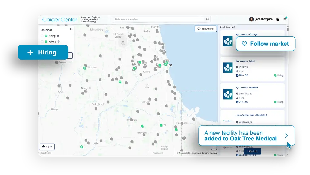Click the Aya Locums Chicago logo thumbnail
Screen dimensions: 310x175
click(x=228, y=41)
